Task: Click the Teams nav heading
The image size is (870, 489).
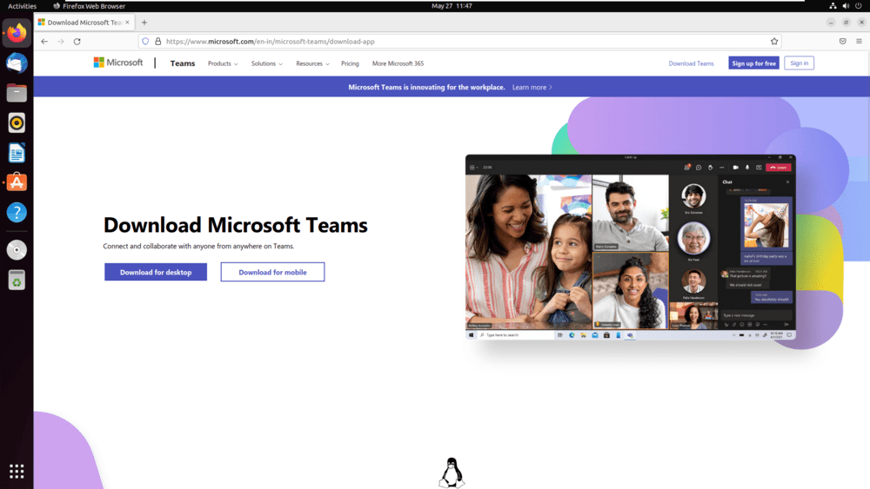Action: (x=183, y=63)
